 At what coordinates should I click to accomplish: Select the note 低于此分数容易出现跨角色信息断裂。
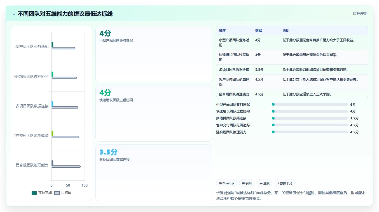pos(311,55)
